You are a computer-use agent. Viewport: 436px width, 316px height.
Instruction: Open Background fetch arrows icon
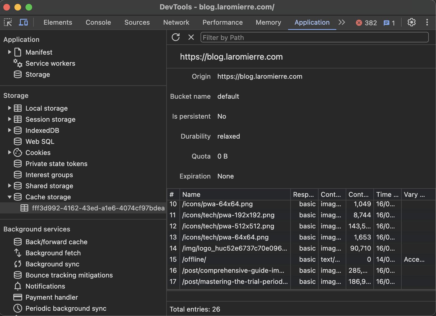pyautogui.click(x=18, y=253)
